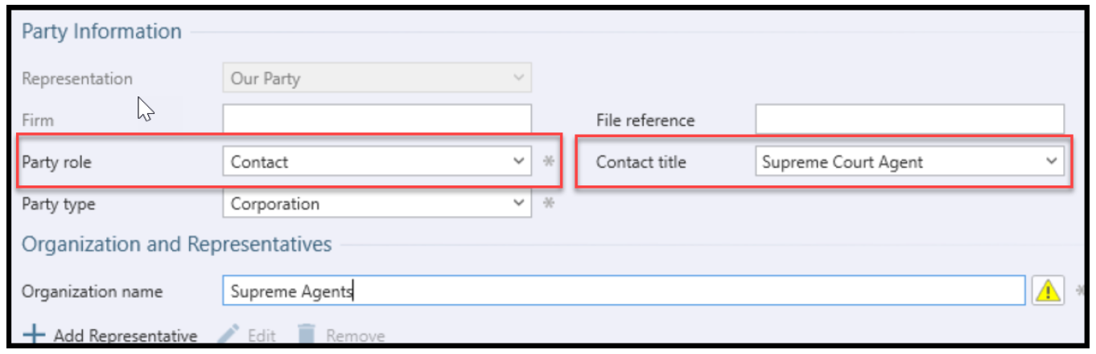Select the Add Representative button
This screenshot has width=1096, height=354.
[x=110, y=336]
